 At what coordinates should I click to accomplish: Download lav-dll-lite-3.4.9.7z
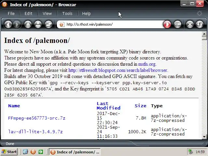(35, 132)
